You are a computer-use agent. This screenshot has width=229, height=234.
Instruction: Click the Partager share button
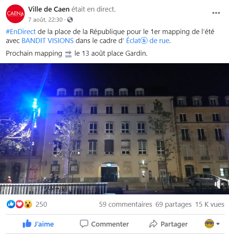168,224
